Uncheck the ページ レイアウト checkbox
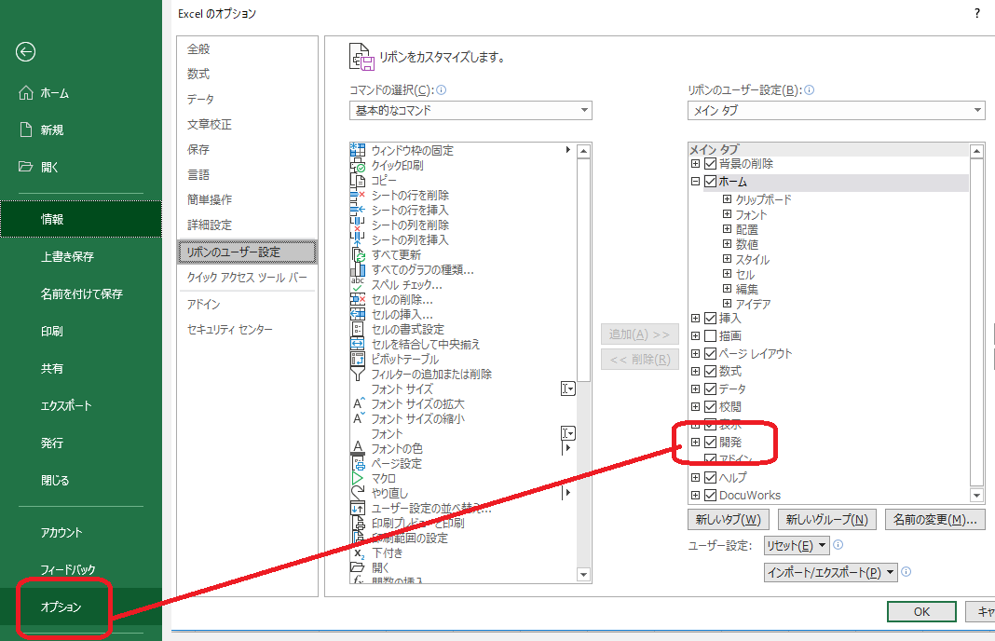 [x=710, y=353]
